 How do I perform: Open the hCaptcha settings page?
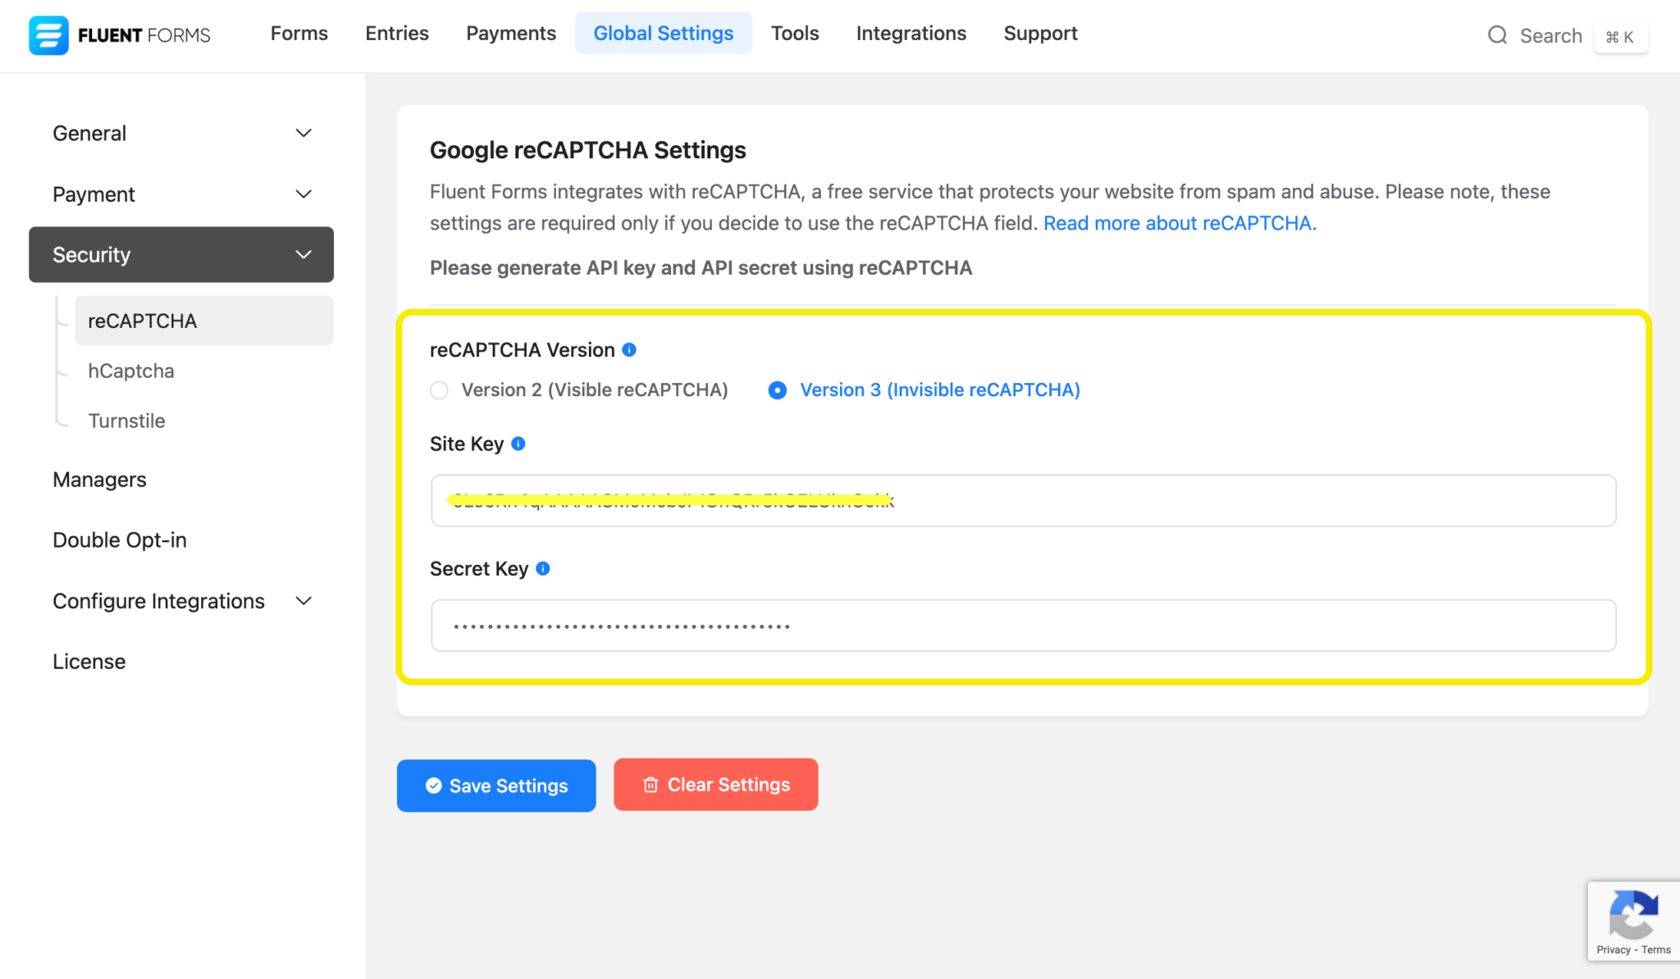[131, 371]
